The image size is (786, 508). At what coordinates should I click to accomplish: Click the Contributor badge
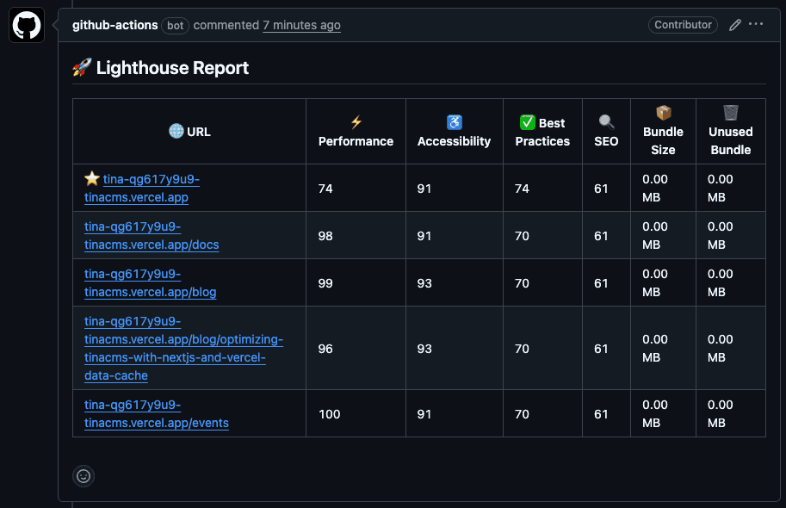pos(683,25)
